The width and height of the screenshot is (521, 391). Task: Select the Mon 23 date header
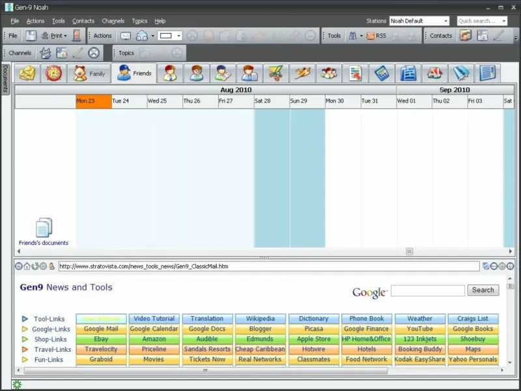(94, 101)
